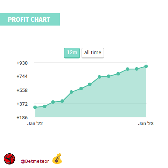Select the first data point at Jan '22

tap(35, 107)
